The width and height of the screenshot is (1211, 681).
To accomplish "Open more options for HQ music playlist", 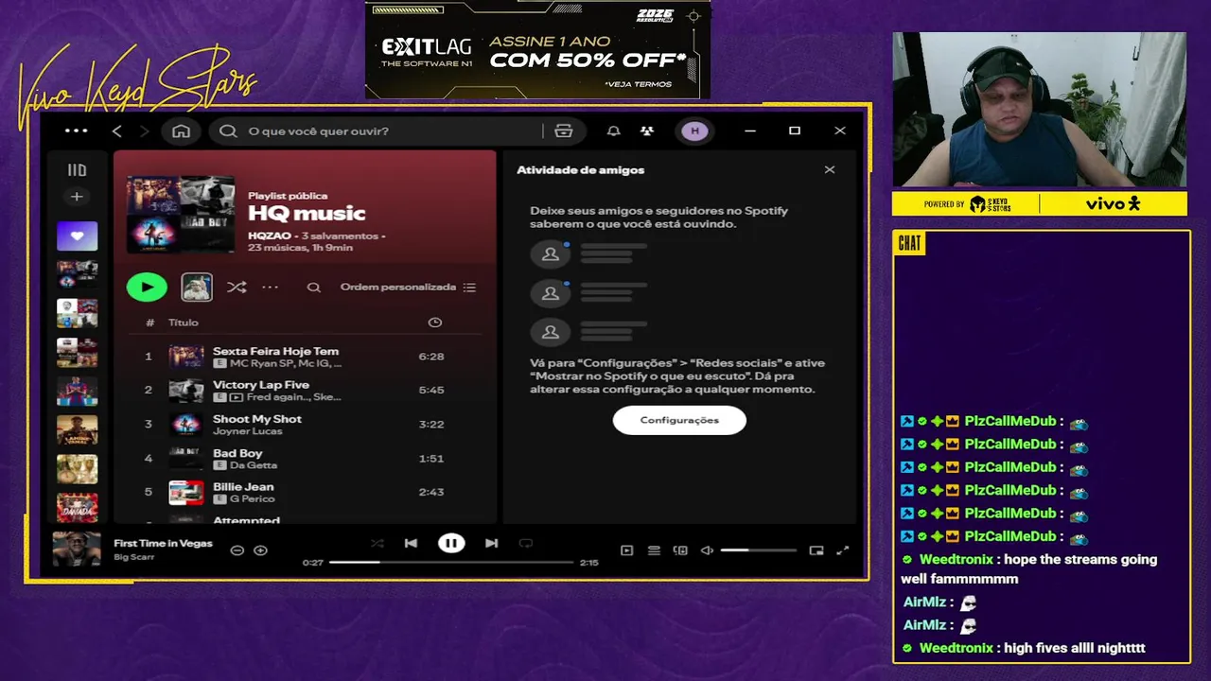I will 271,287.
